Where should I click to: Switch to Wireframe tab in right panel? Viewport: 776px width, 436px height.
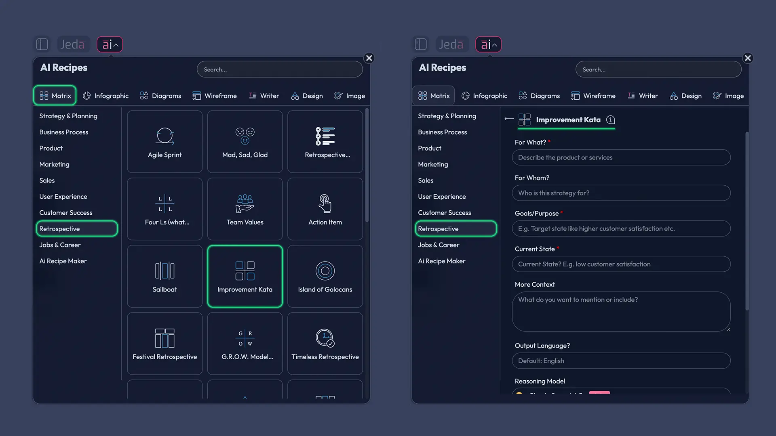pos(593,96)
